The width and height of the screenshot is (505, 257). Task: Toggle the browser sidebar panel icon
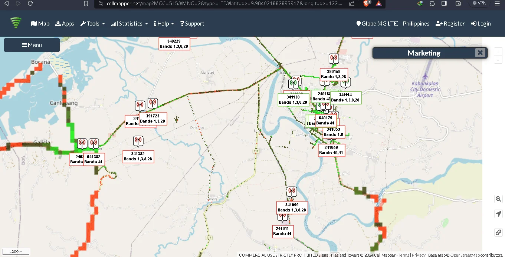444,3
